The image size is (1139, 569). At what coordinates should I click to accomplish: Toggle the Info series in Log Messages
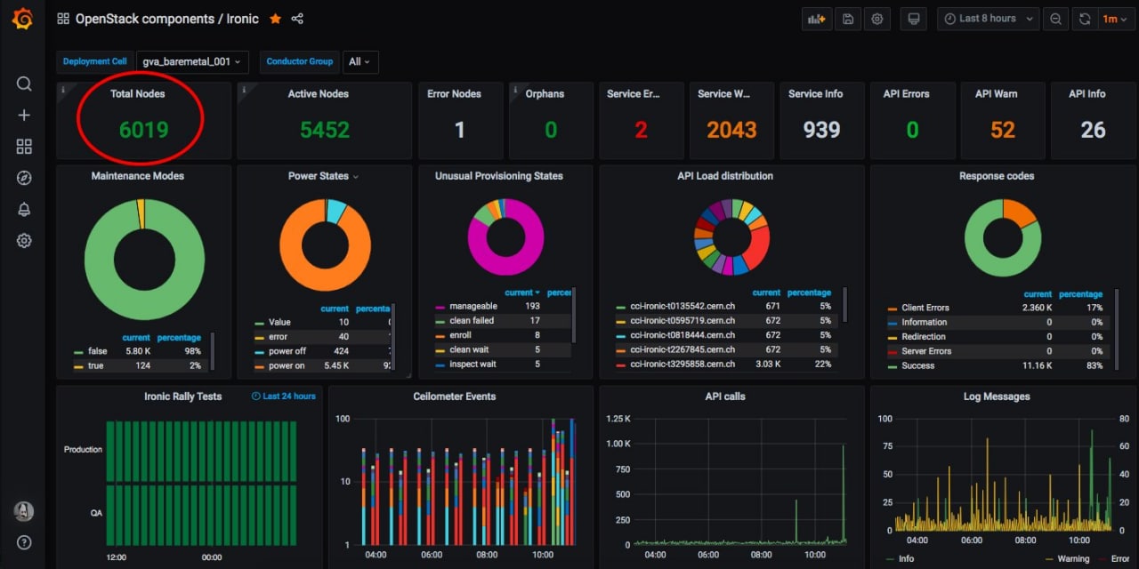[x=906, y=558]
